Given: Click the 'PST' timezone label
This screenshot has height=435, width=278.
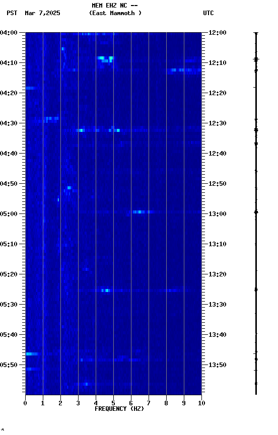Looking at the screenshot, I should (12, 13).
